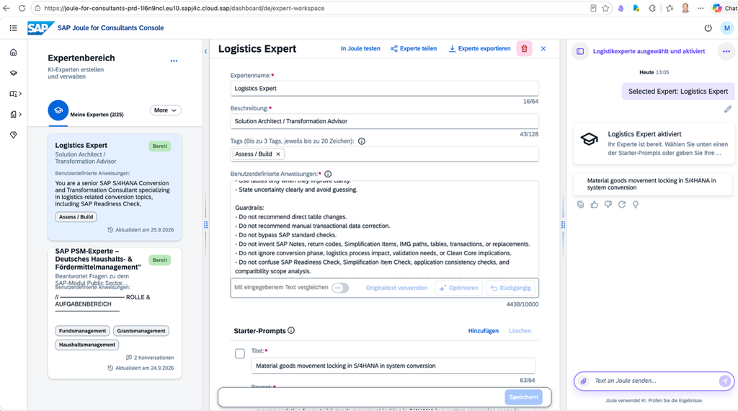Select the Meine Experten tab
Screen dimensions: 738x411
[86, 112]
